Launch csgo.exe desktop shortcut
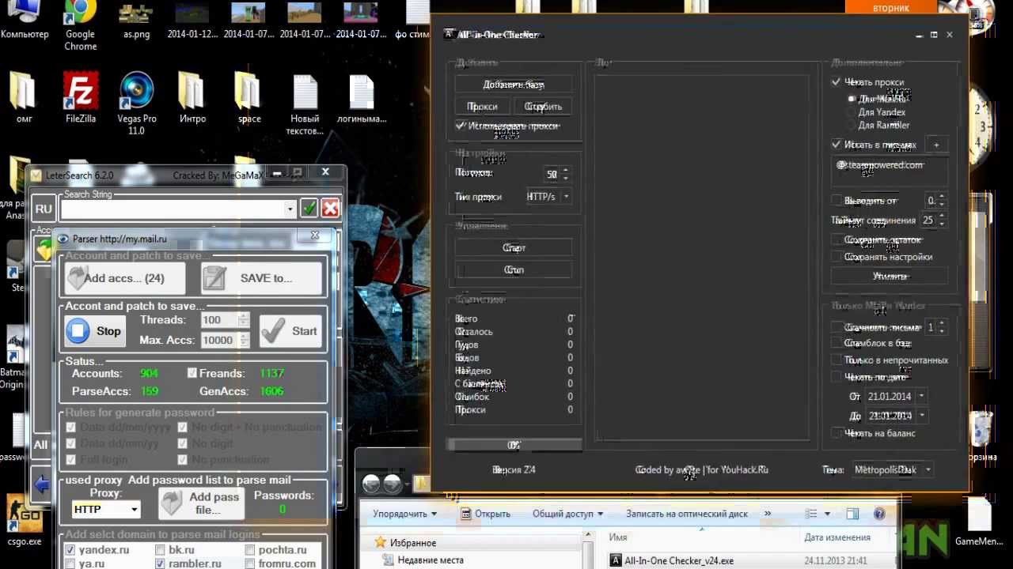 (x=24, y=520)
